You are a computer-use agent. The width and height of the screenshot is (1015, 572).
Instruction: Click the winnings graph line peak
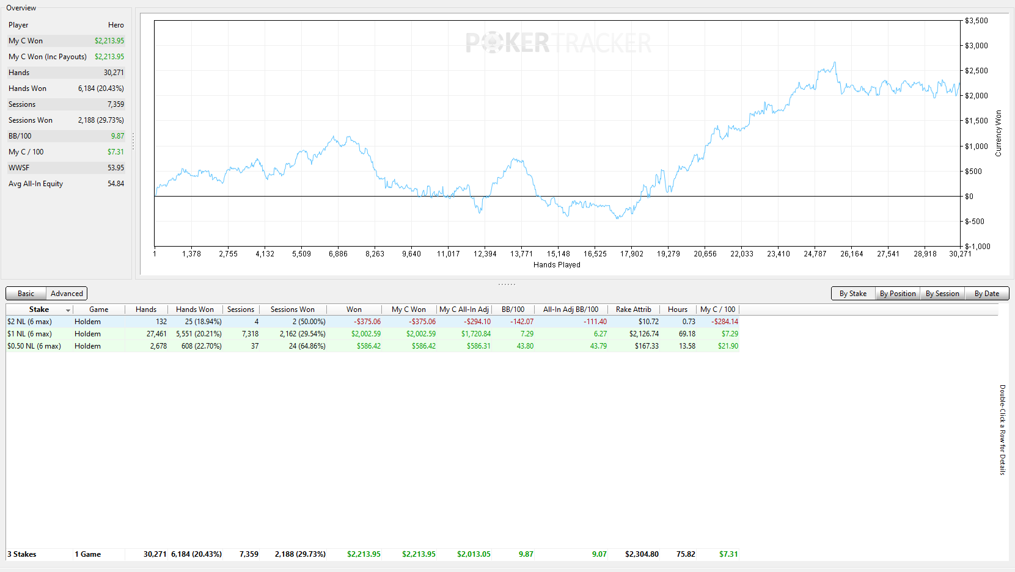[835, 62]
